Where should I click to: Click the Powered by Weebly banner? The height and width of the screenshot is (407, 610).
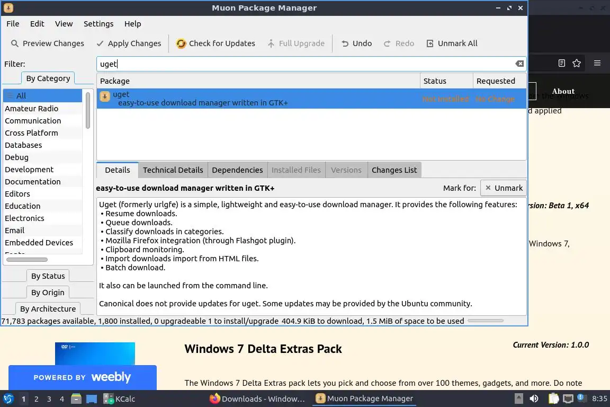click(x=83, y=377)
